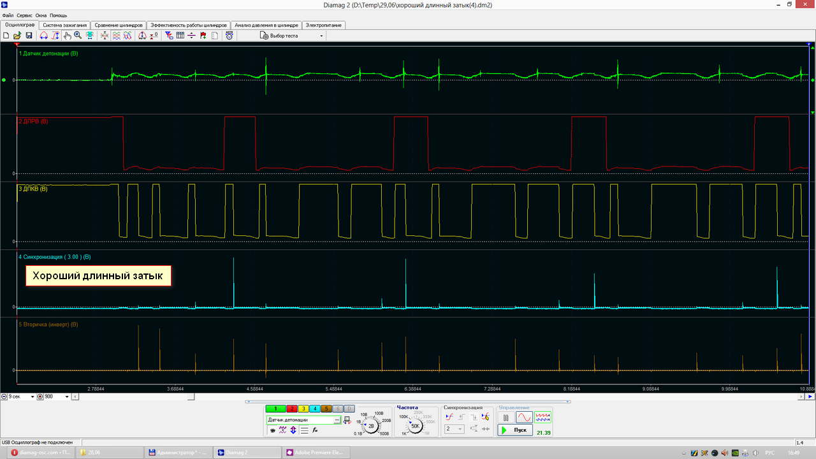Select the vertical stretch tool

pos(55,36)
